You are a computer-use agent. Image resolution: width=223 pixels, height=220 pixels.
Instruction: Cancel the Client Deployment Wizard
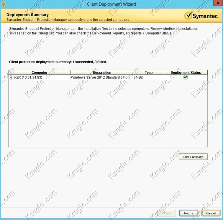click(x=211, y=213)
